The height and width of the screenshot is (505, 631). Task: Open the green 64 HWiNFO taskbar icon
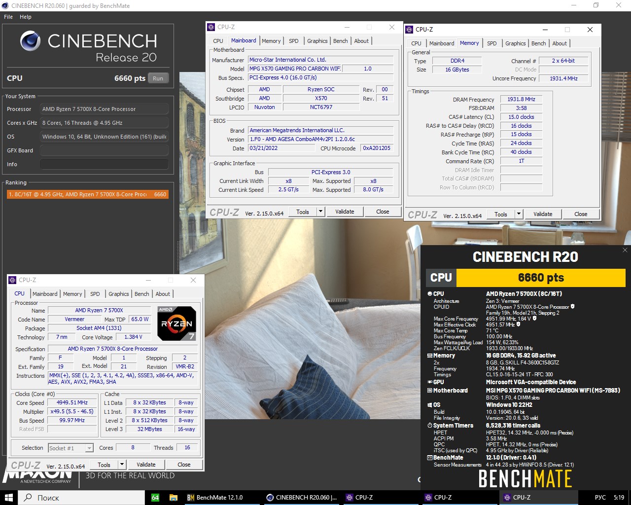pos(155,497)
